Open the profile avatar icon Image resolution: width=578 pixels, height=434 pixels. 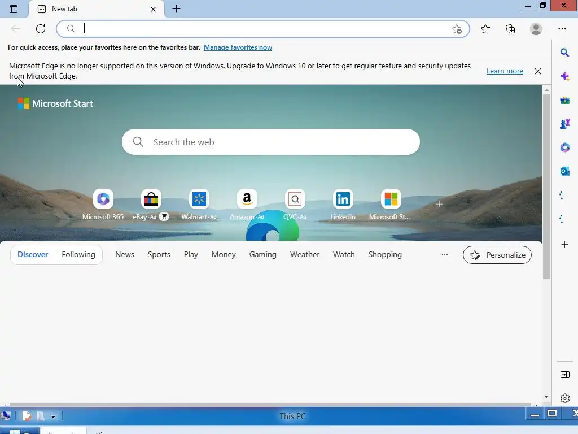coord(536,29)
